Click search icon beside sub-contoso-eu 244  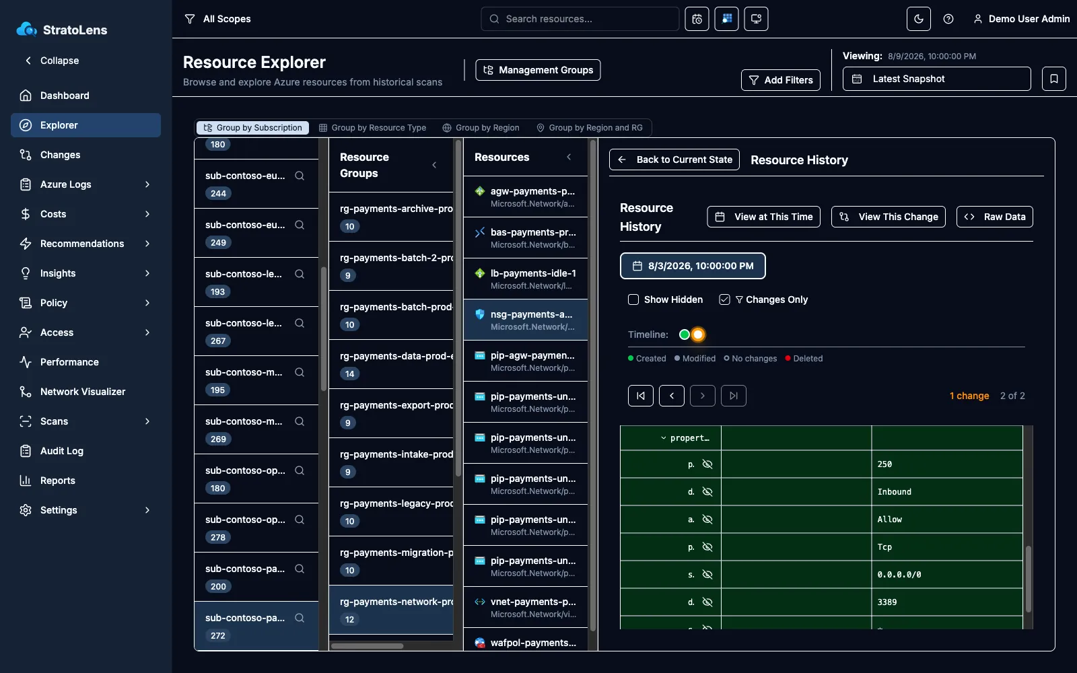coord(300,176)
